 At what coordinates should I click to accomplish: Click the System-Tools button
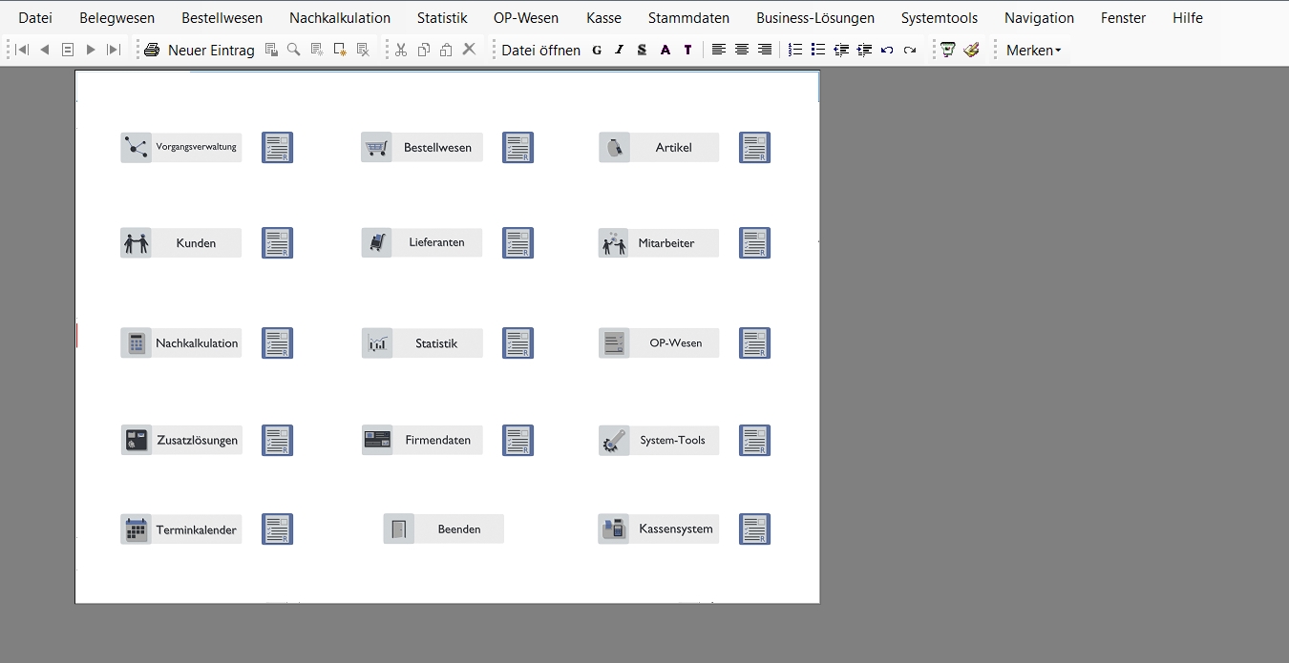(x=659, y=440)
